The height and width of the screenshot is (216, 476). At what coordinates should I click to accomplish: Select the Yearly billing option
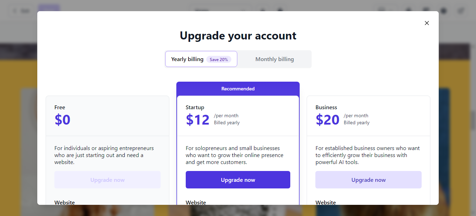click(201, 59)
